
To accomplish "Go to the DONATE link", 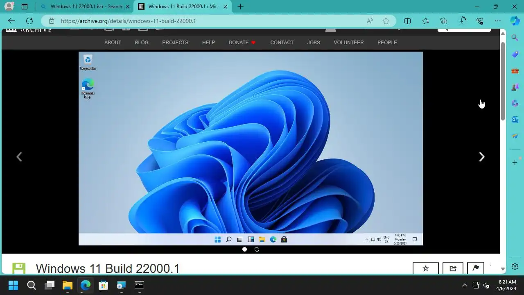I will point(242,43).
